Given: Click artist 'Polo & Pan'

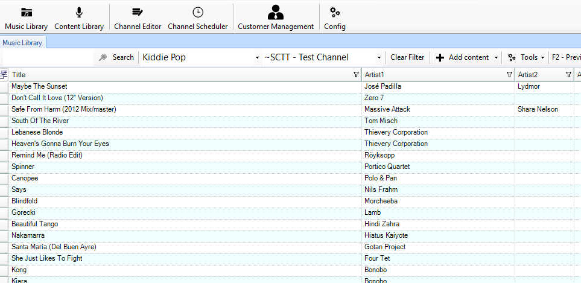Looking at the screenshot, I should click(x=381, y=178).
